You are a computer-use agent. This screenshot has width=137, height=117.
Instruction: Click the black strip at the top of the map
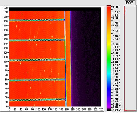[x=55, y=9]
